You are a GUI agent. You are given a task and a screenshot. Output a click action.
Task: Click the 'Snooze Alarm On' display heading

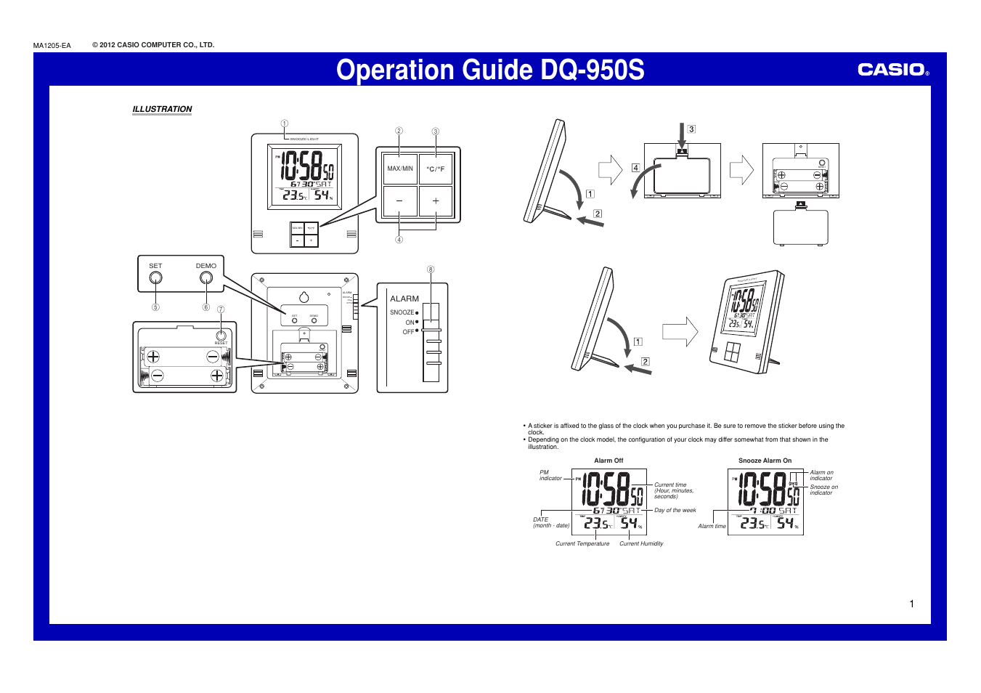765,461
